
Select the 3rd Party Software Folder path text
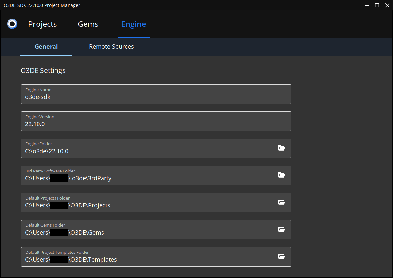pyautogui.click(x=131, y=178)
